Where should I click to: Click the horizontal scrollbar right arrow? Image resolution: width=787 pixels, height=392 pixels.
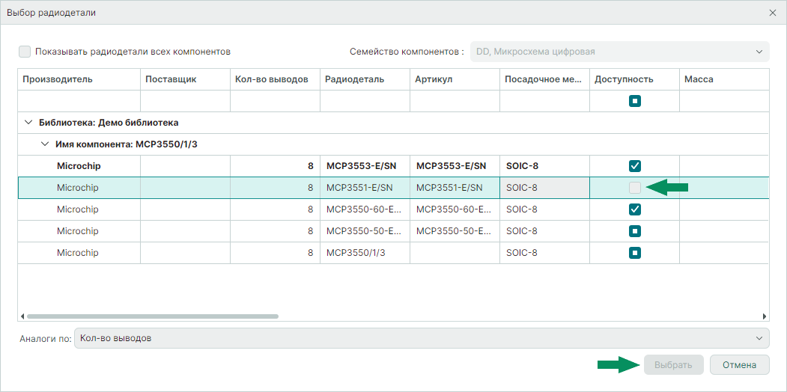coord(765,316)
